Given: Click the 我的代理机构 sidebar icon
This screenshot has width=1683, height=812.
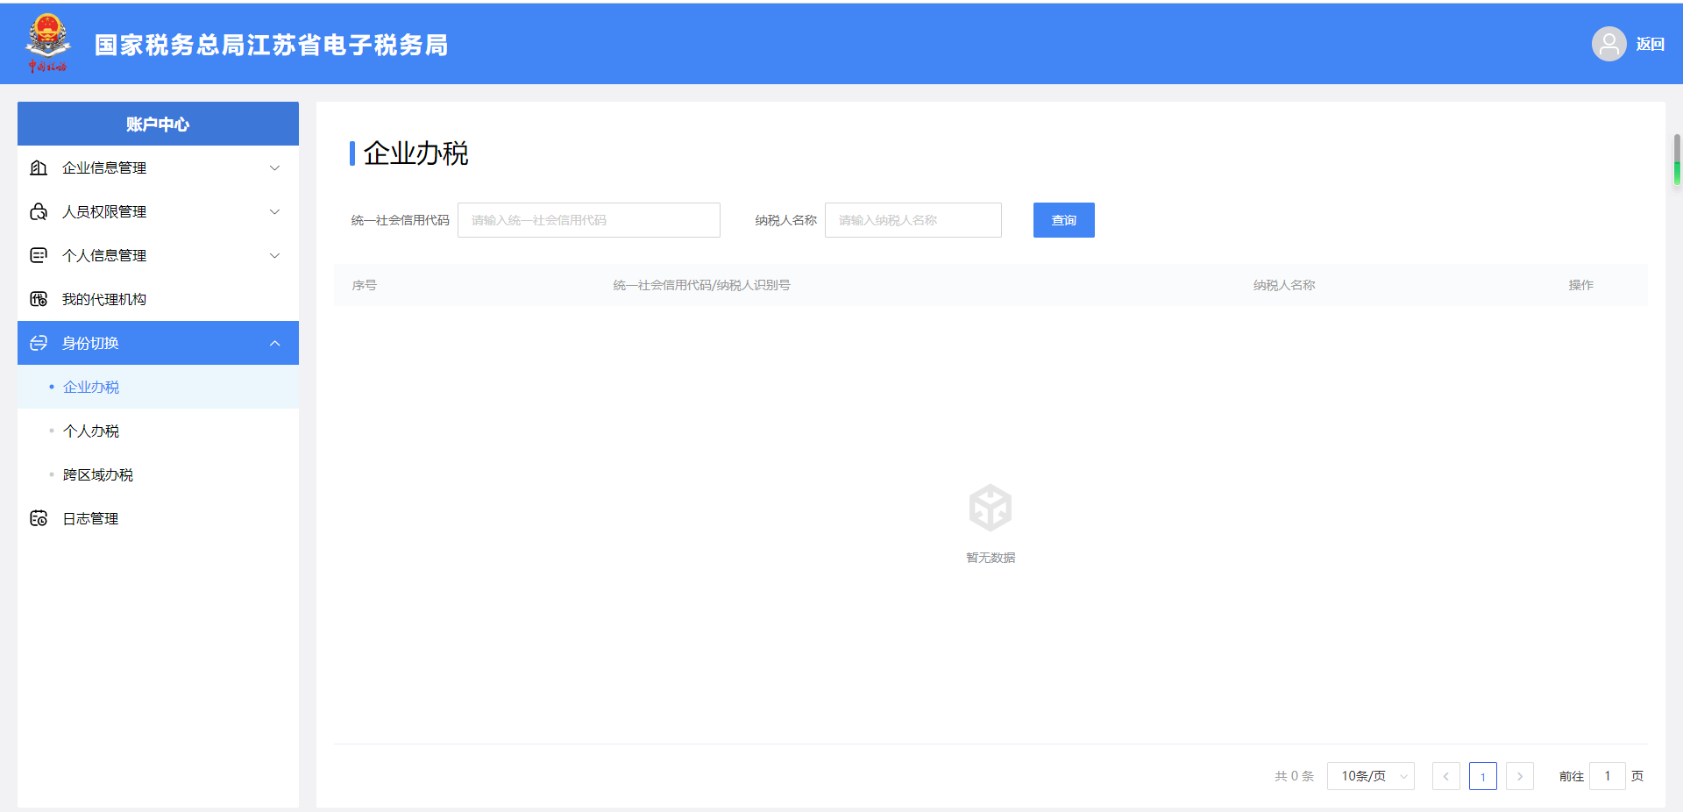Looking at the screenshot, I should (x=39, y=299).
